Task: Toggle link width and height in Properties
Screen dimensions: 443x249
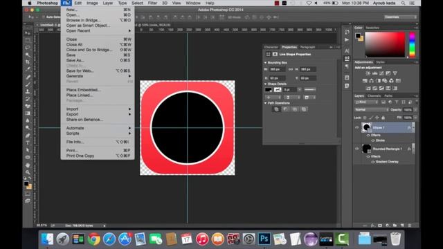Action: 291,69
